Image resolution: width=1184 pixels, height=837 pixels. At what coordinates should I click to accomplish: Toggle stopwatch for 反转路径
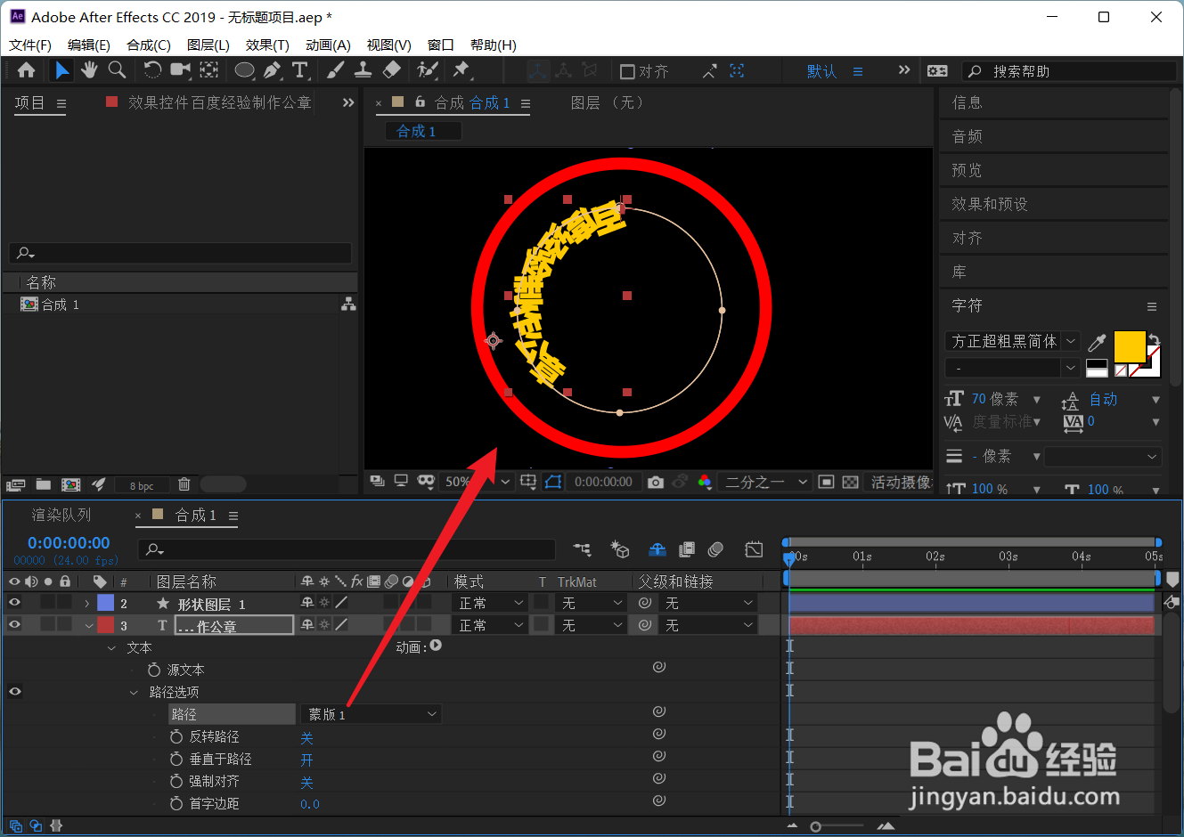176,736
